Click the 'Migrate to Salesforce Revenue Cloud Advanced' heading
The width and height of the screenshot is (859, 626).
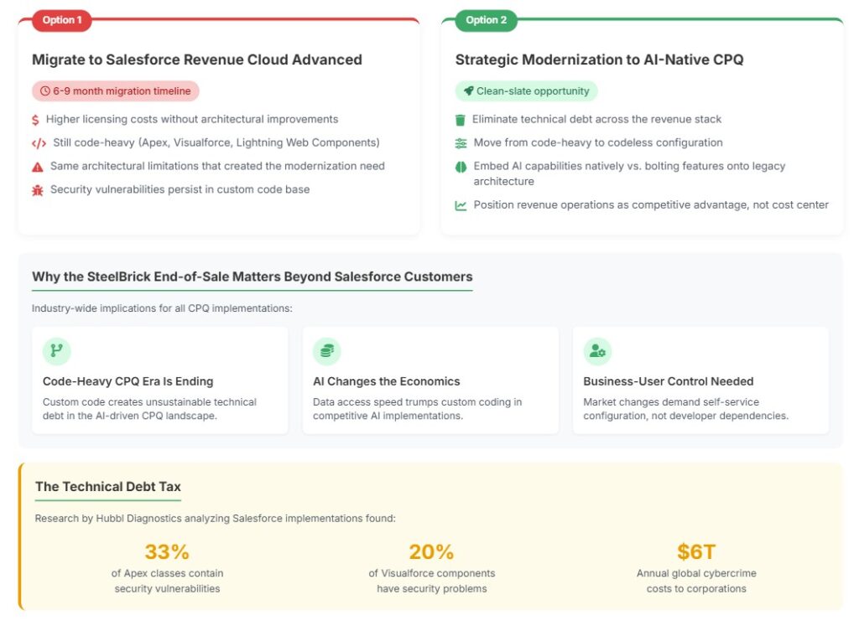[x=197, y=59]
